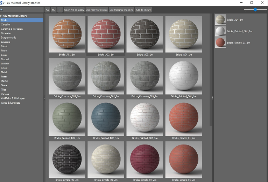Select the blue Bricks_Painted_B03_1m thumbnail
This screenshot has height=182, width=268.
[106, 118]
